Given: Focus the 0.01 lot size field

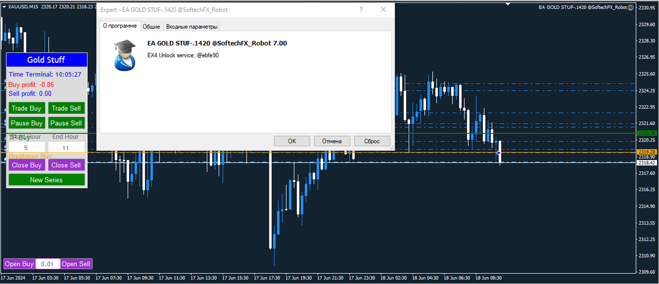Looking at the screenshot, I should pyautogui.click(x=48, y=264).
